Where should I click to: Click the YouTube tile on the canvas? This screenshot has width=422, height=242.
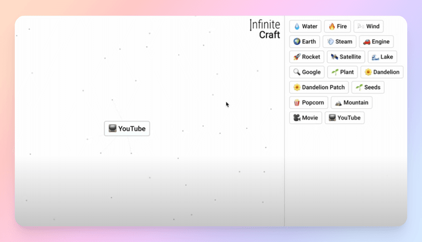click(x=127, y=129)
